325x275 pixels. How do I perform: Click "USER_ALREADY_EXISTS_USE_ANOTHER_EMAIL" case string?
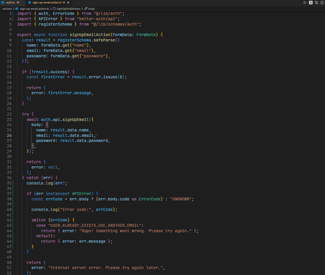95,226
